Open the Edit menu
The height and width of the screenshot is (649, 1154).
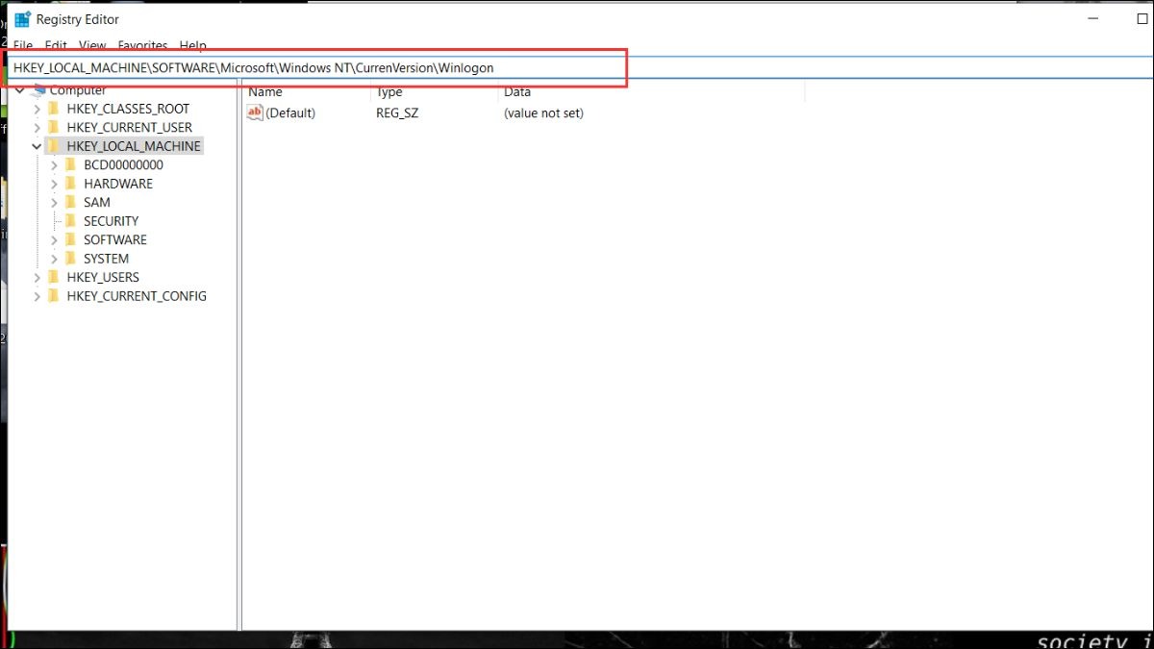[56, 45]
